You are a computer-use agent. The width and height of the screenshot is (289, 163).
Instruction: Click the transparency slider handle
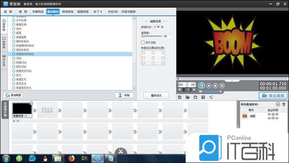click(x=142, y=36)
